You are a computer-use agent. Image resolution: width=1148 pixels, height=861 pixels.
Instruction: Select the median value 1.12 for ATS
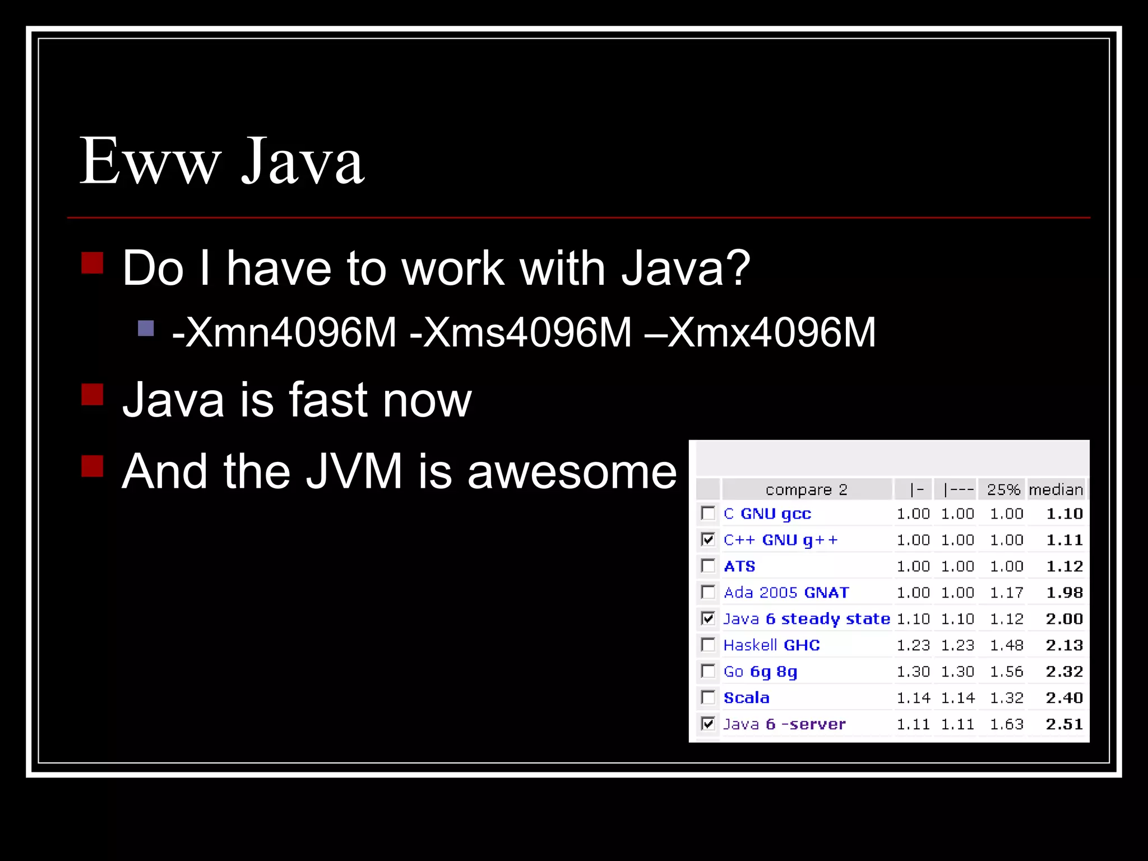[x=1064, y=566]
